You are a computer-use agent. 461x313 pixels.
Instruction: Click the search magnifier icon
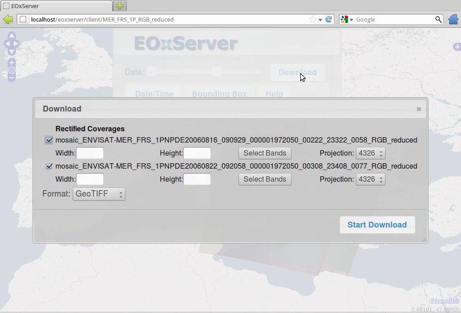[x=438, y=19]
